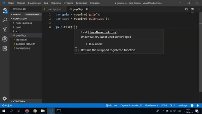Change end of line sequence CRLF
Image resolution: width=202 pixels, height=114 pixels.
coord(172,105)
